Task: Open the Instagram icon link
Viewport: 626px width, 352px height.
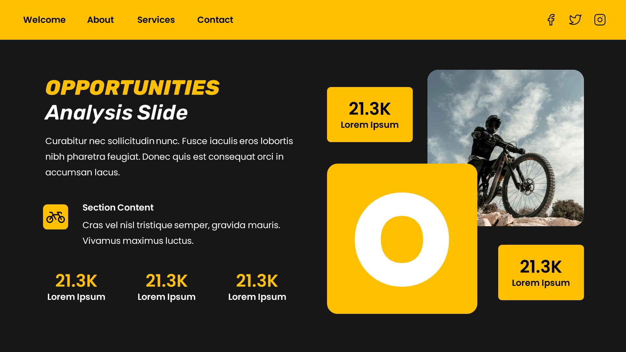Action: [x=600, y=20]
